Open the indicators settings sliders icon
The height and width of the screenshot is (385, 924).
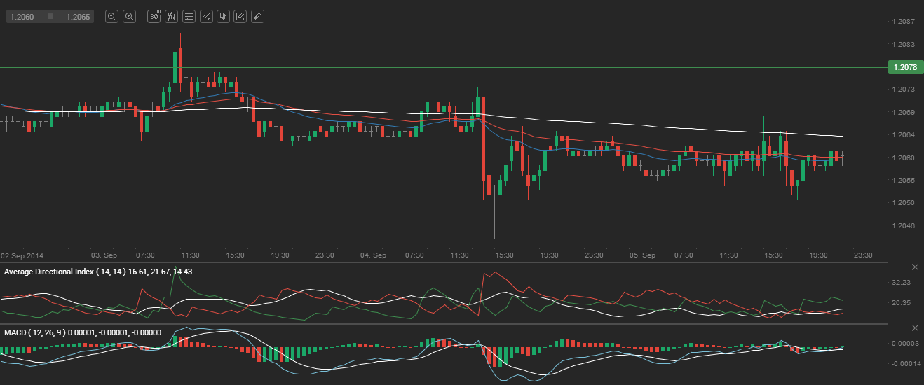[x=189, y=16]
